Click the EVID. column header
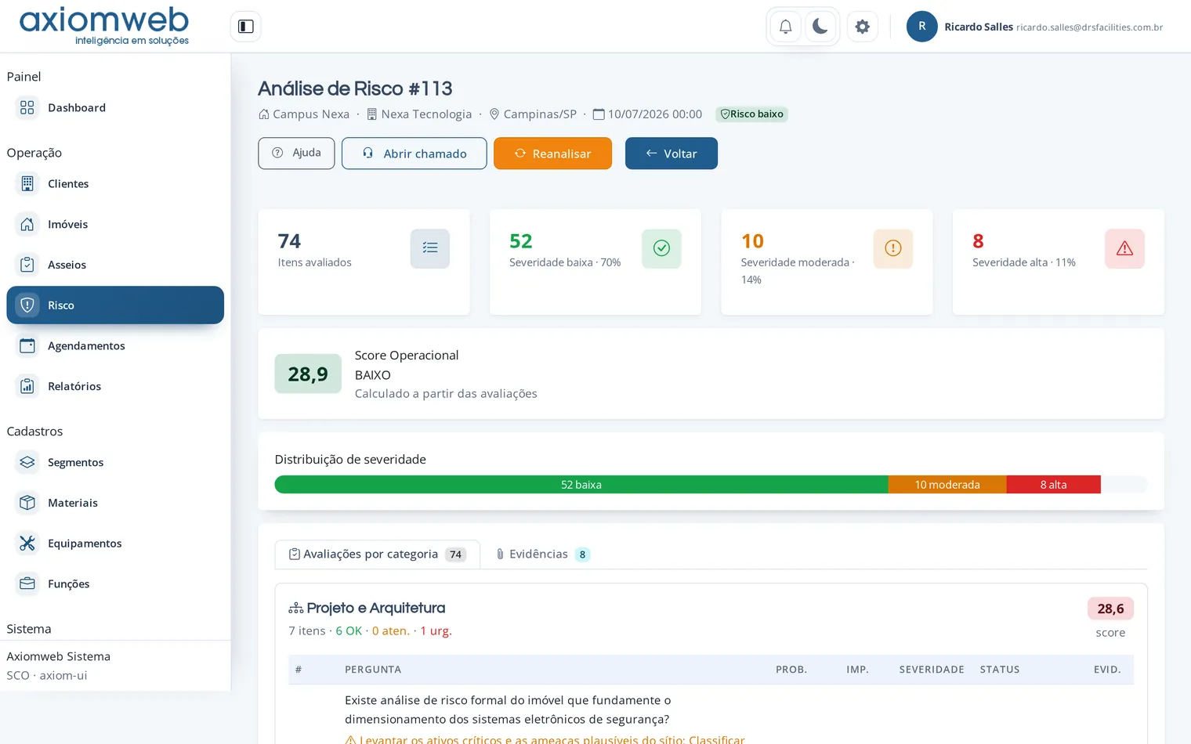Viewport: 1191px width, 744px height. point(1107,670)
